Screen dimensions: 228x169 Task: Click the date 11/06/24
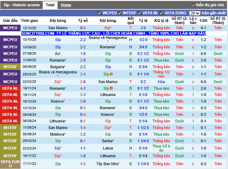(x=29, y=128)
